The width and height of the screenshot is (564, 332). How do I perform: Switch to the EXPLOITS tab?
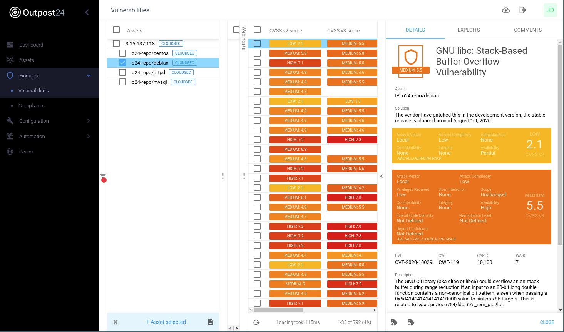point(469,30)
